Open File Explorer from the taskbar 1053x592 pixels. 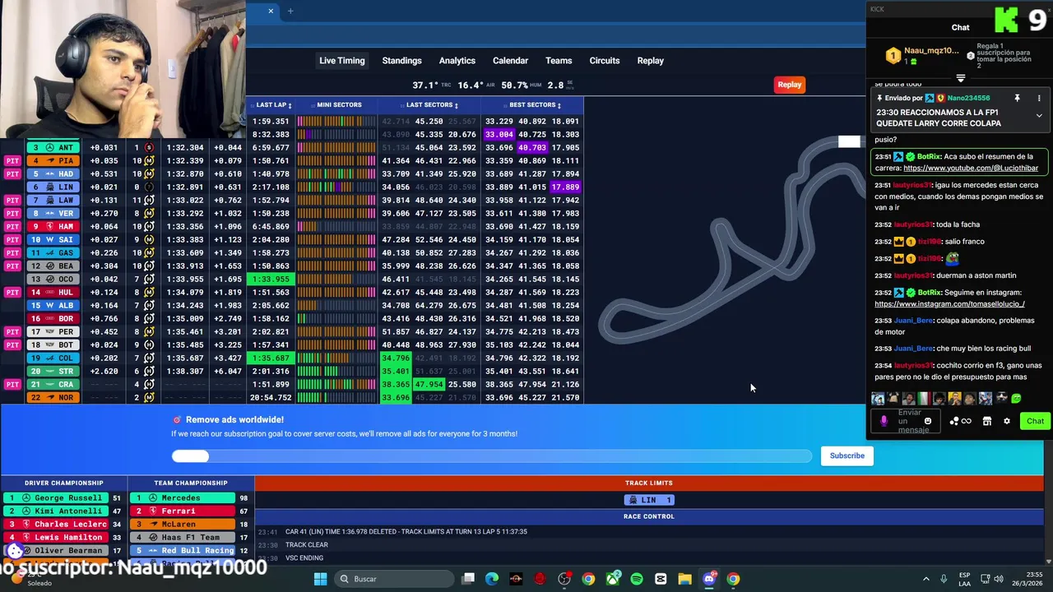[x=684, y=579]
